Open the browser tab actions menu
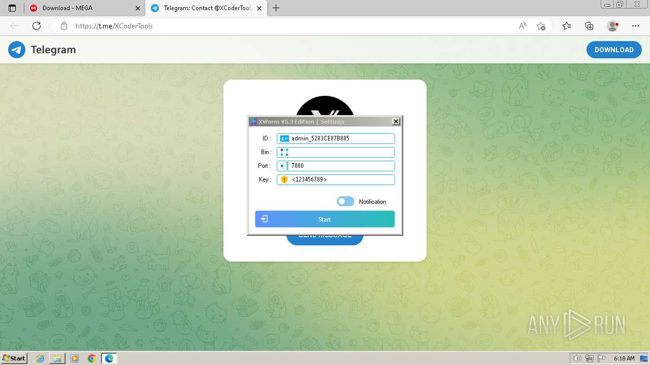 pos(12,8)
